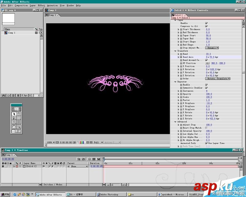Select the arrow Selection tool
The image size is (246, 197).
(14, 114)
